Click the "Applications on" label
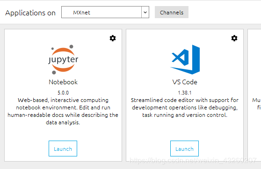Viewport: 261px width, 169px height. [30, 13]
